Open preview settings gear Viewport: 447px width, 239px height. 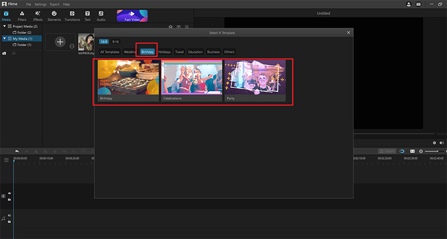click(x=434, y=143)
